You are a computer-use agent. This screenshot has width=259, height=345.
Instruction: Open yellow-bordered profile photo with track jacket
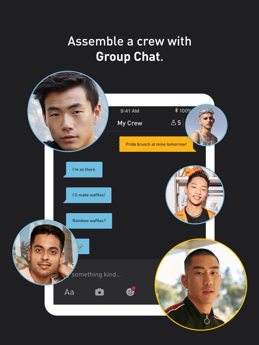[201, 285]
